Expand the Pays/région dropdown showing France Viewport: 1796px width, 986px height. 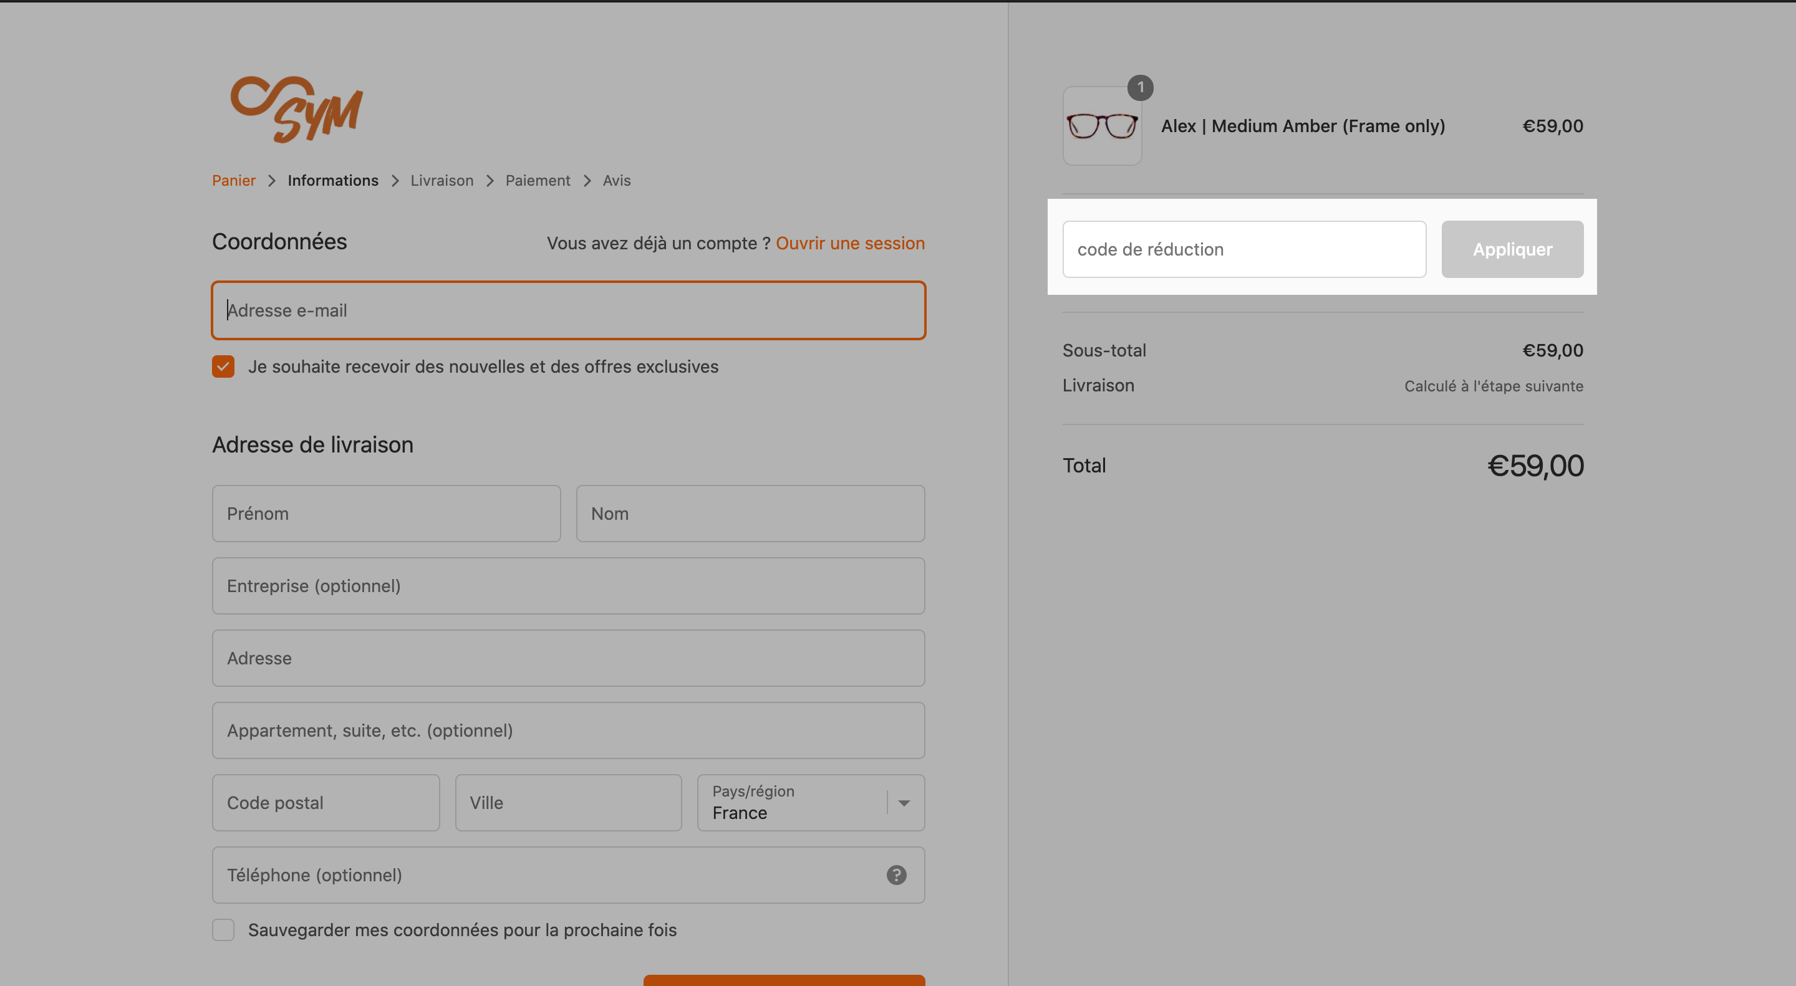pyautogui.click(x=811, y=803)
